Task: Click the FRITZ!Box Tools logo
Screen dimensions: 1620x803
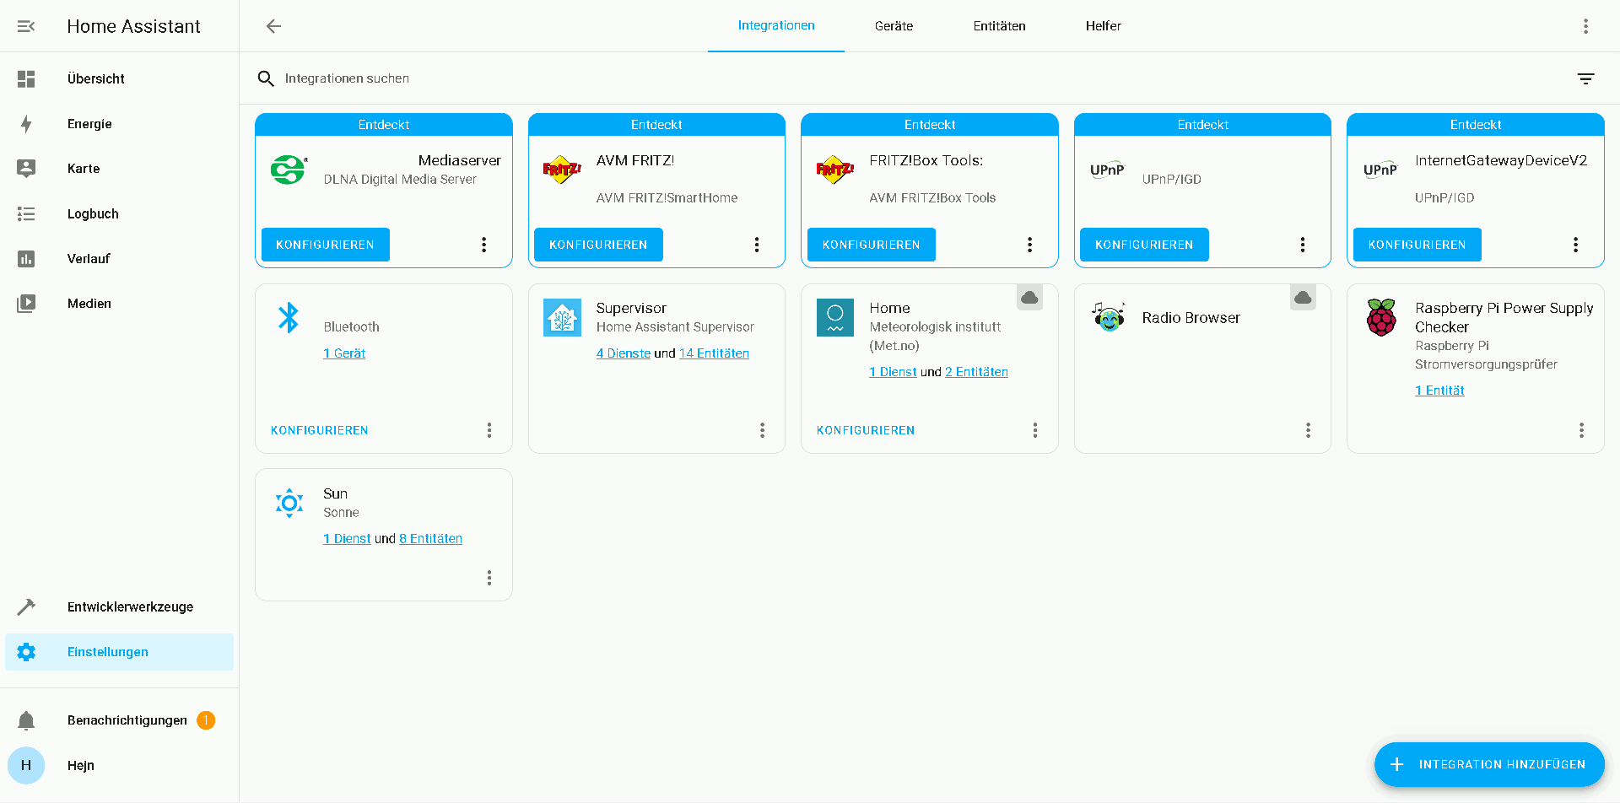Action: click(x=834, y=170)
